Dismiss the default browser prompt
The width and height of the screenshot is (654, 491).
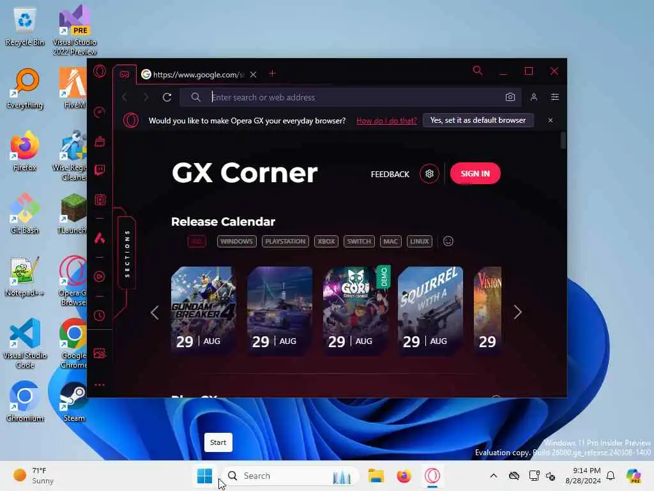point(550,120)
